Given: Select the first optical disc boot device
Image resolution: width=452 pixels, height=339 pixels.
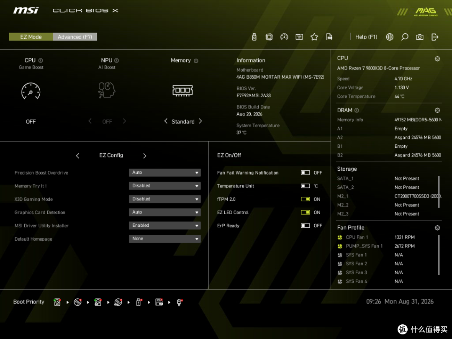Looking at the screenshot, I should [77, 302].
